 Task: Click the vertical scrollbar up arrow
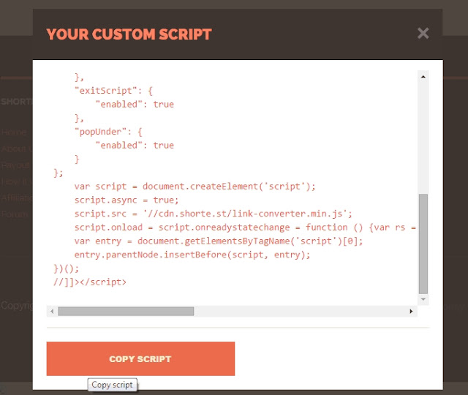click(x=423, y=77)
